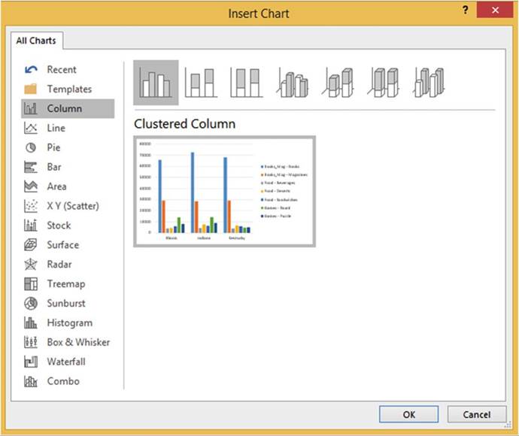This screenshot has width=519, height=436.
Task: Select the Clustered Column chart subtype icon
Action: point(156,83)
